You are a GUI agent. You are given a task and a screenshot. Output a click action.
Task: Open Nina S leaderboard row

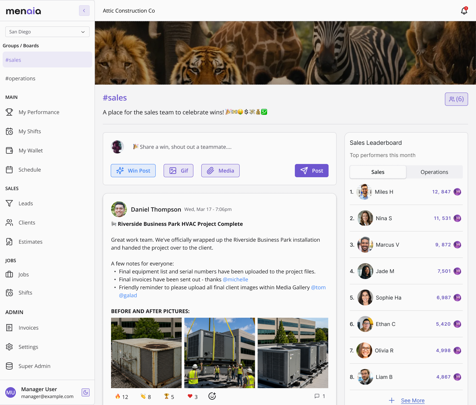(x=406, y=218)
